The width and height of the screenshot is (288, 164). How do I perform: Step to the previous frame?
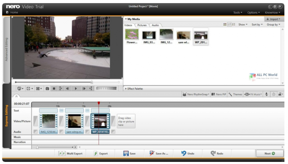(67, 89)
